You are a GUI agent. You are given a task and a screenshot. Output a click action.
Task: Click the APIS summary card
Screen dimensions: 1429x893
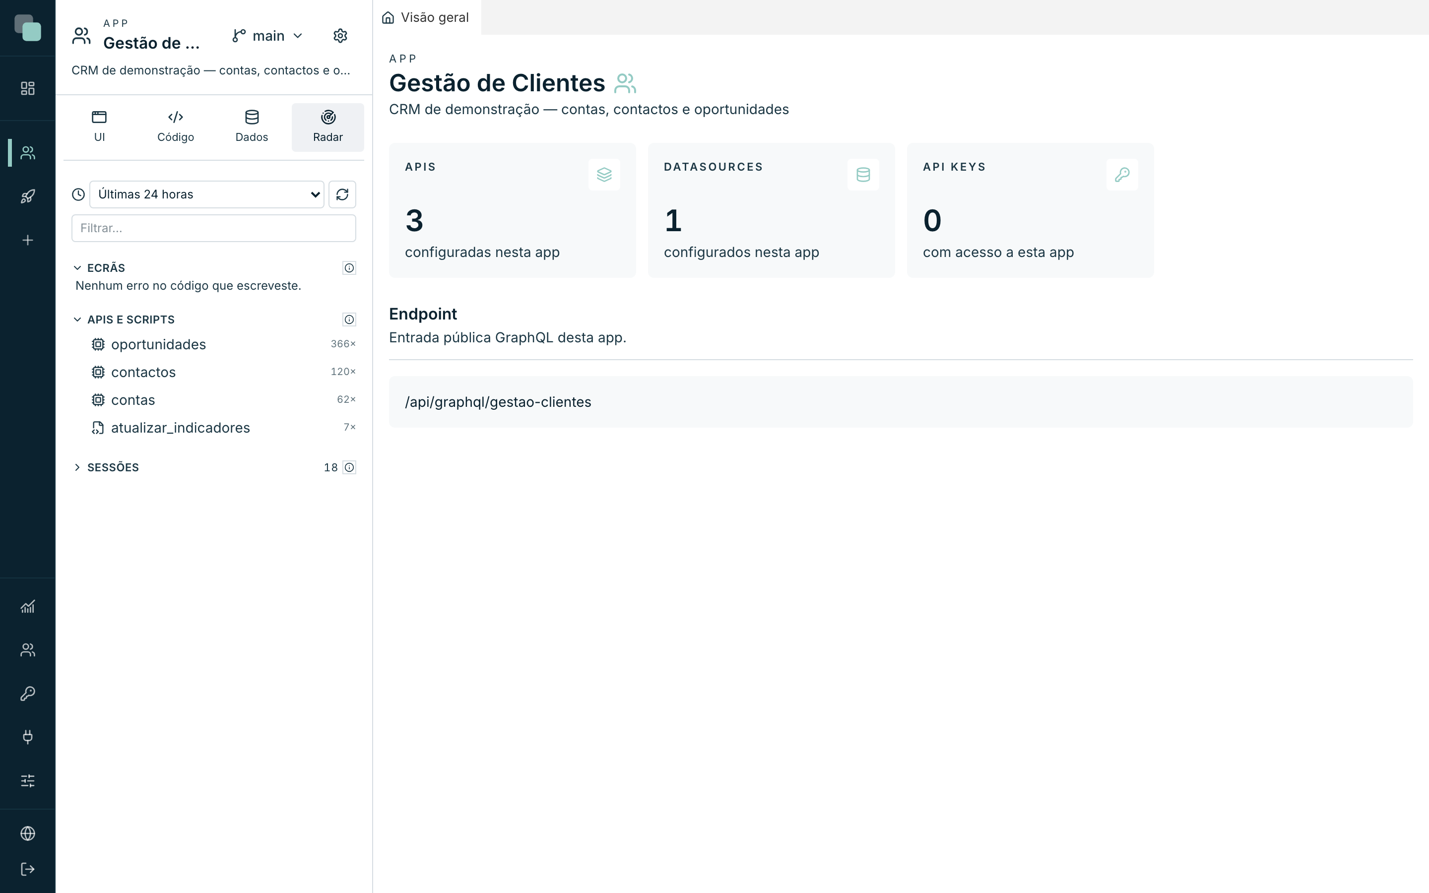[x=513, y=210]
